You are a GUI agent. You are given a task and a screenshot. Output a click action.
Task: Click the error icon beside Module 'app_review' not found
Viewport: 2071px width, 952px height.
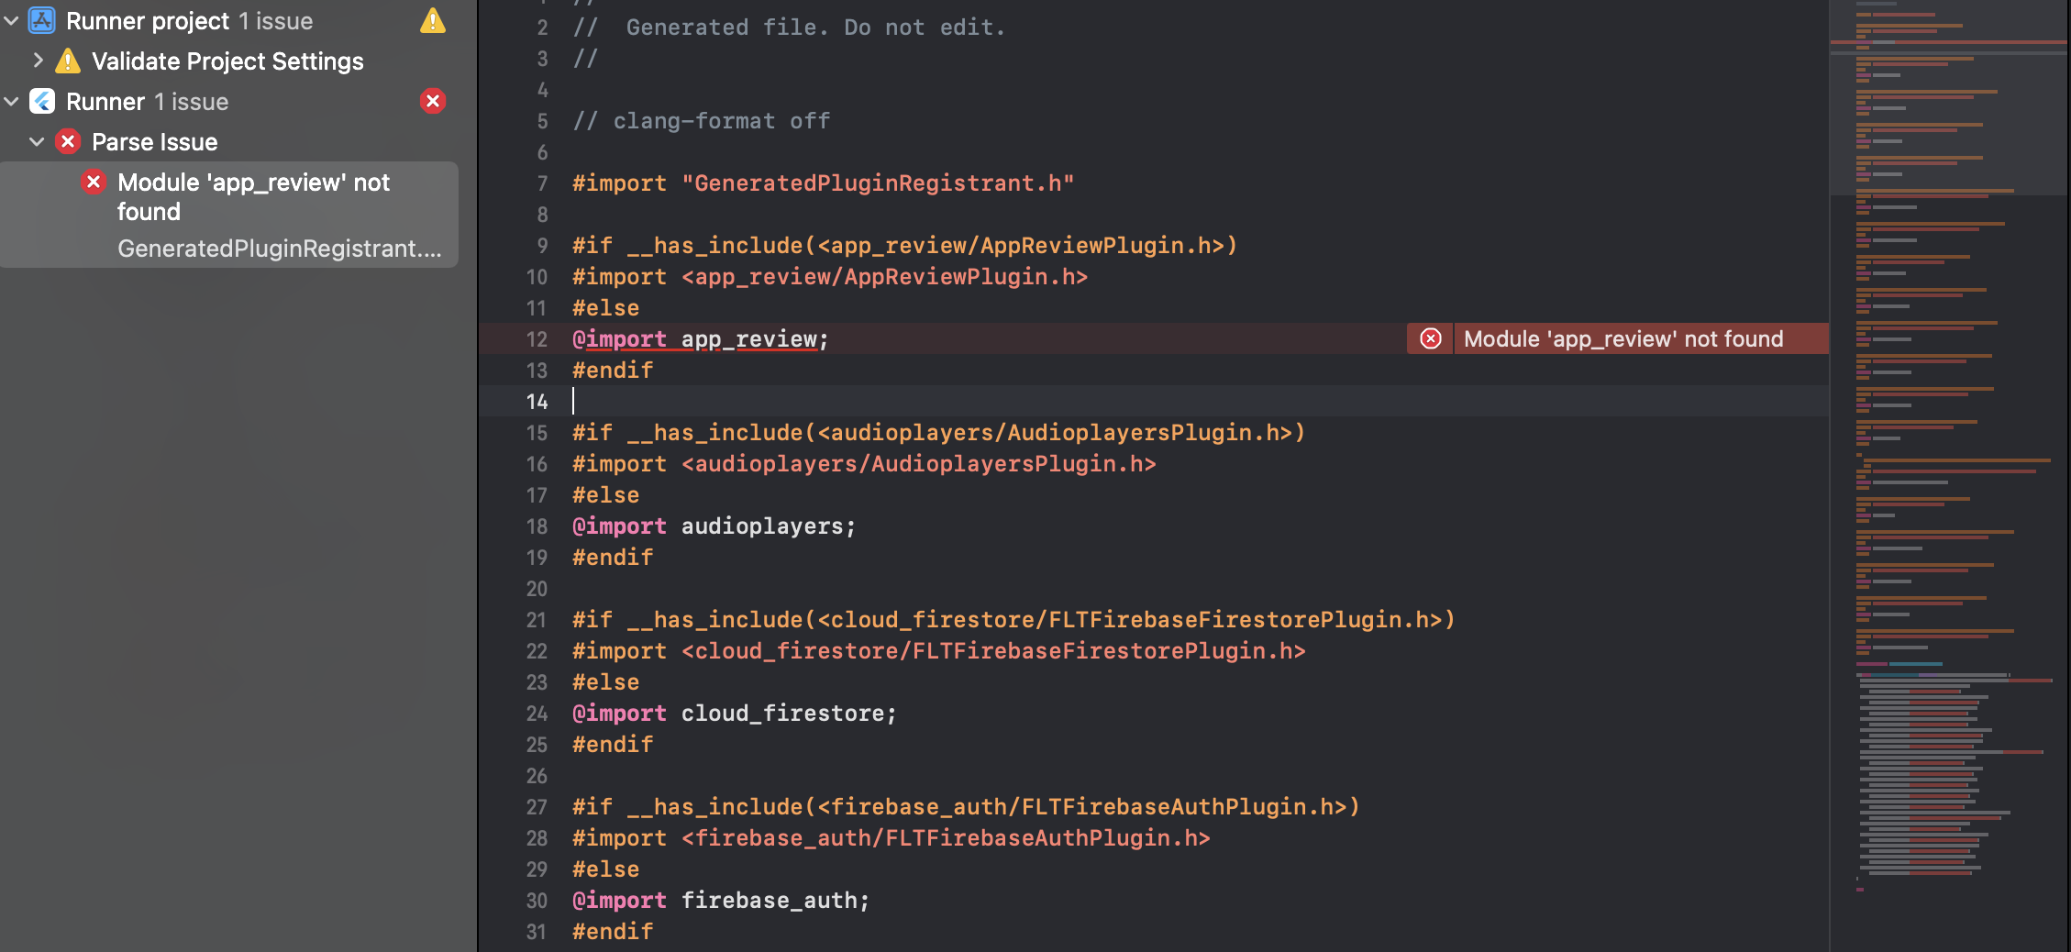pyautogui.click(x=94, y=182)
